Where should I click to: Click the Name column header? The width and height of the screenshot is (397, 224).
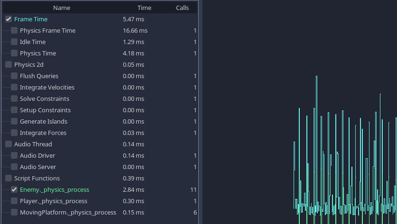pos(62,8)
